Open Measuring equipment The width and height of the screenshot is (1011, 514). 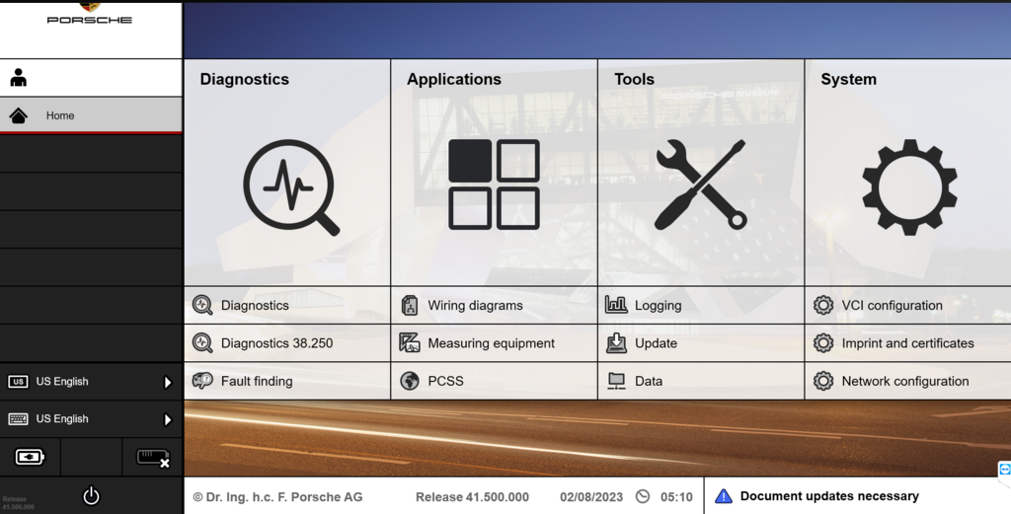point(494,342)
